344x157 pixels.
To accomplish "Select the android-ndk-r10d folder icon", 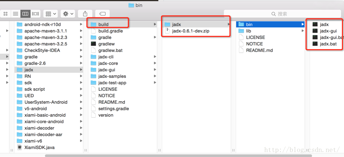I will (20, 24).
